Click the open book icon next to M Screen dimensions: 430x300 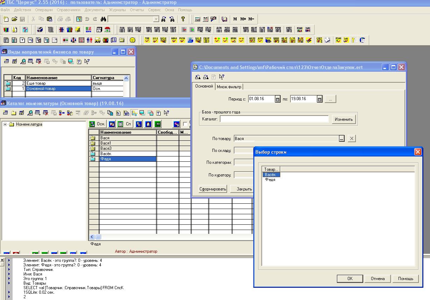coord(225,19)
